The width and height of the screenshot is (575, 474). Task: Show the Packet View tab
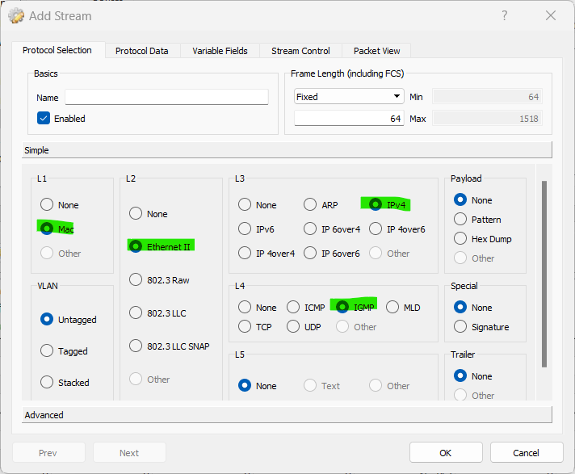click(376, 51)
